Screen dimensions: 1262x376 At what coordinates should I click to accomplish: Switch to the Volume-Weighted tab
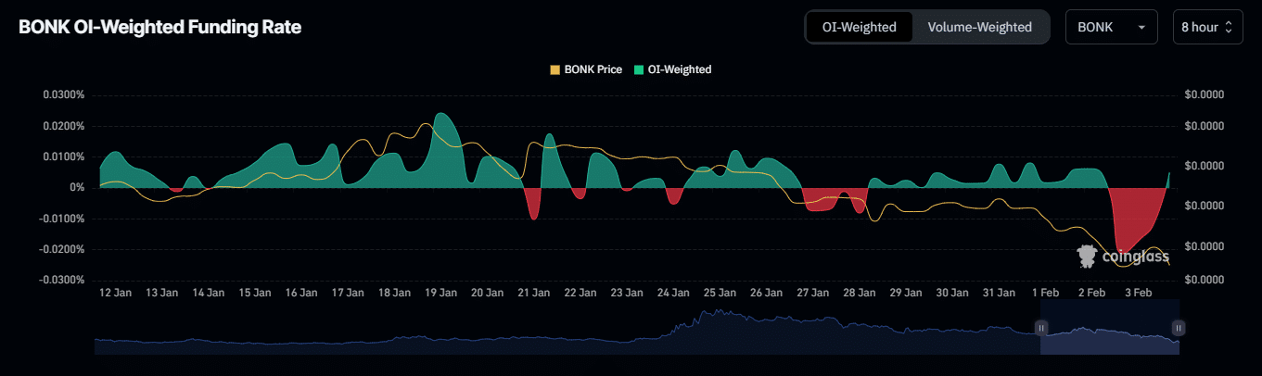pos(979,27)
